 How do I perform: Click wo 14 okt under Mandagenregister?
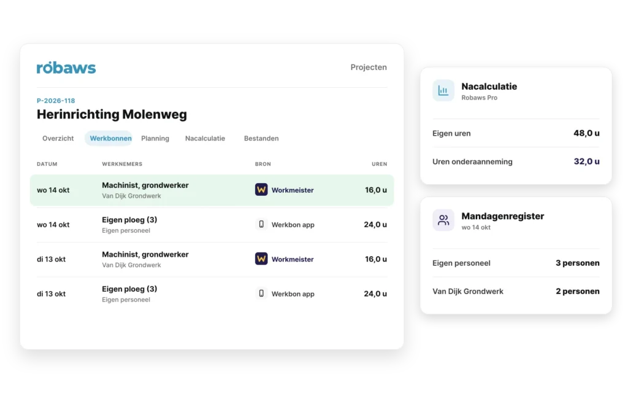tap(476, 227)
